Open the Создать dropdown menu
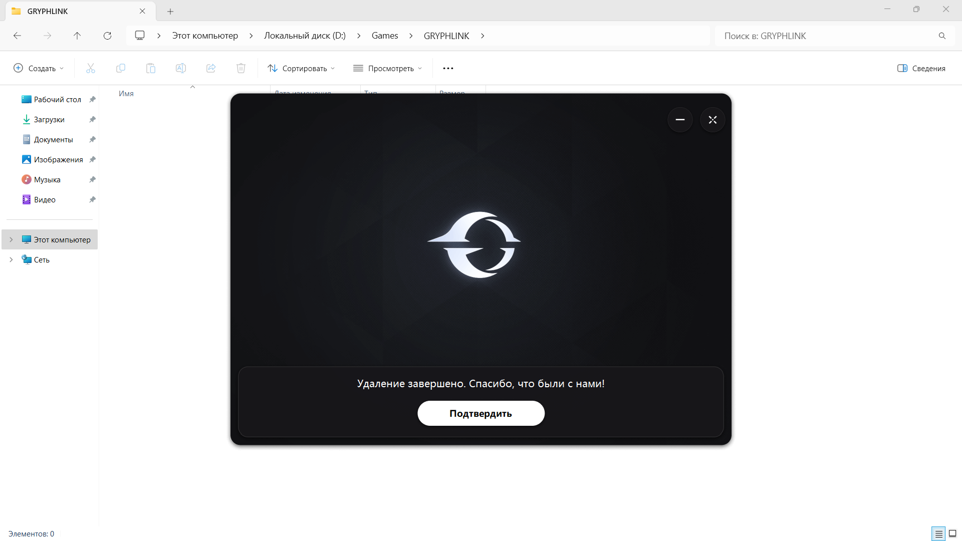 [x=39, y=68]
